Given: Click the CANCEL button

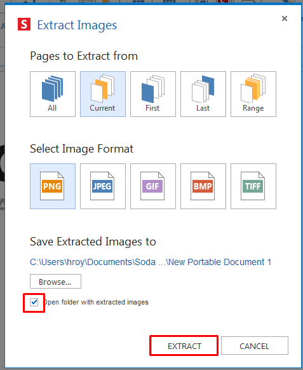Looking at the screenshot, I should [255, 346].
